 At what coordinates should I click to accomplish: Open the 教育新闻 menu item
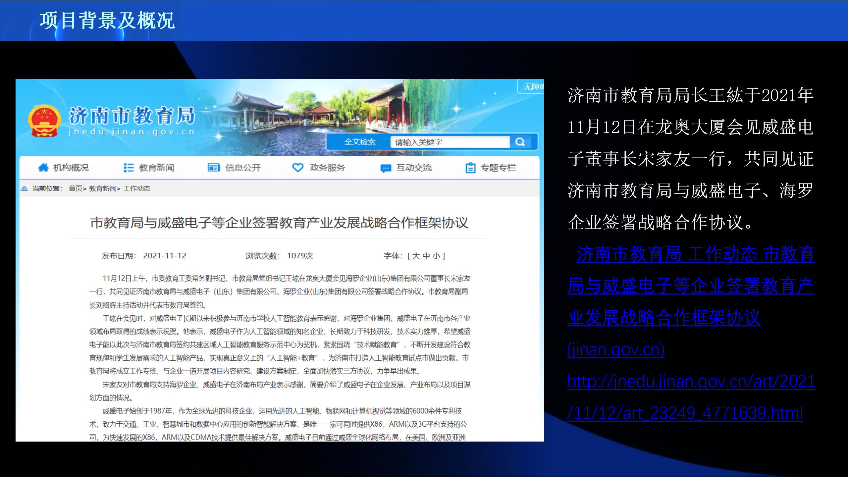click(156, 168)
